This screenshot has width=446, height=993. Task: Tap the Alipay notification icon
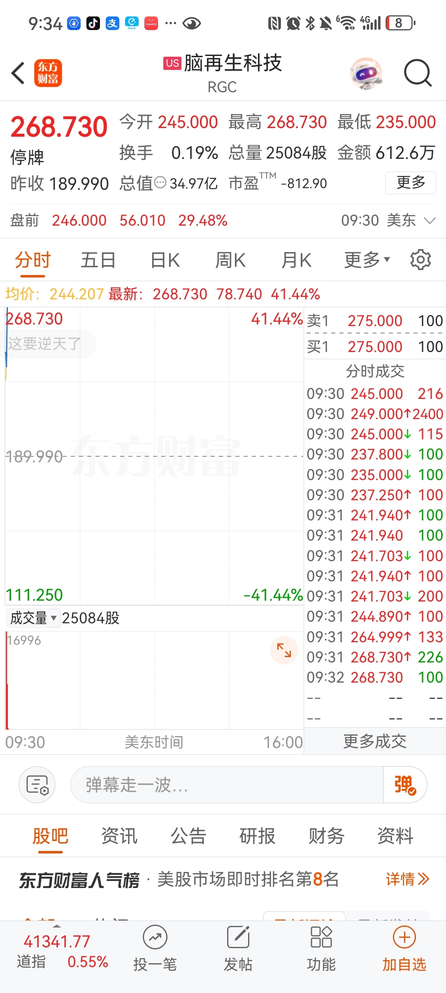pos(112,23)
